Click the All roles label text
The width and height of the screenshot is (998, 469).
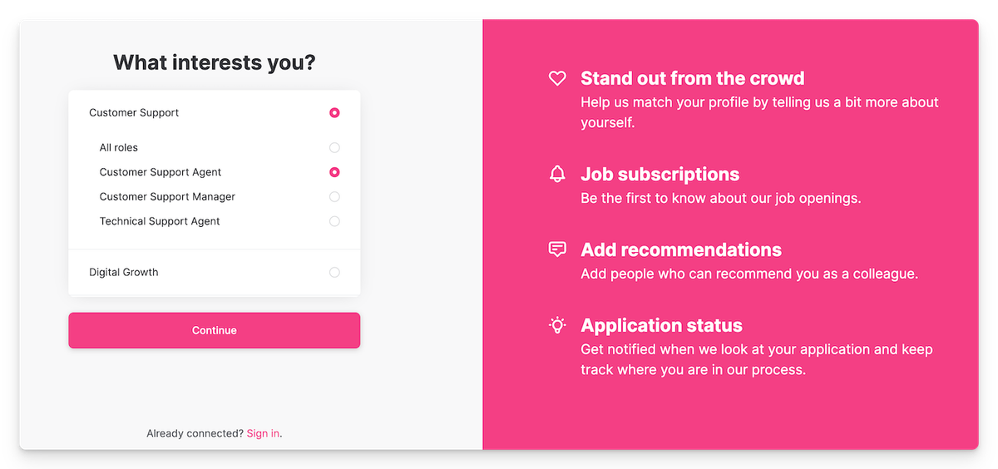click(119, 148)
